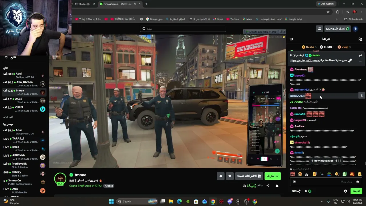Open the YouTube bookmark
Viewport: 366px width, 206px height.
pyautogui.click(x=232, y=19)
